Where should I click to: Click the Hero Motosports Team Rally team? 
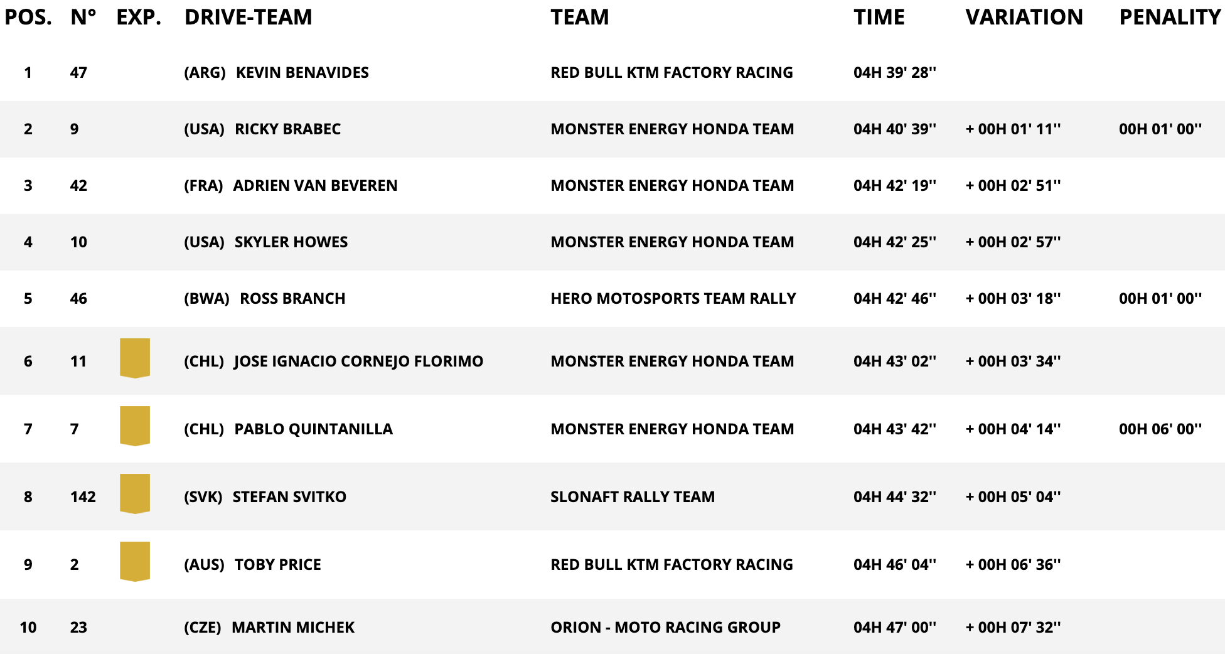[673, 299]
